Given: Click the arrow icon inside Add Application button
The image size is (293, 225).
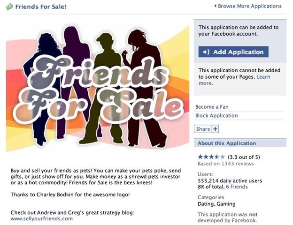Looking at the screenshot, I should [206, 52].
